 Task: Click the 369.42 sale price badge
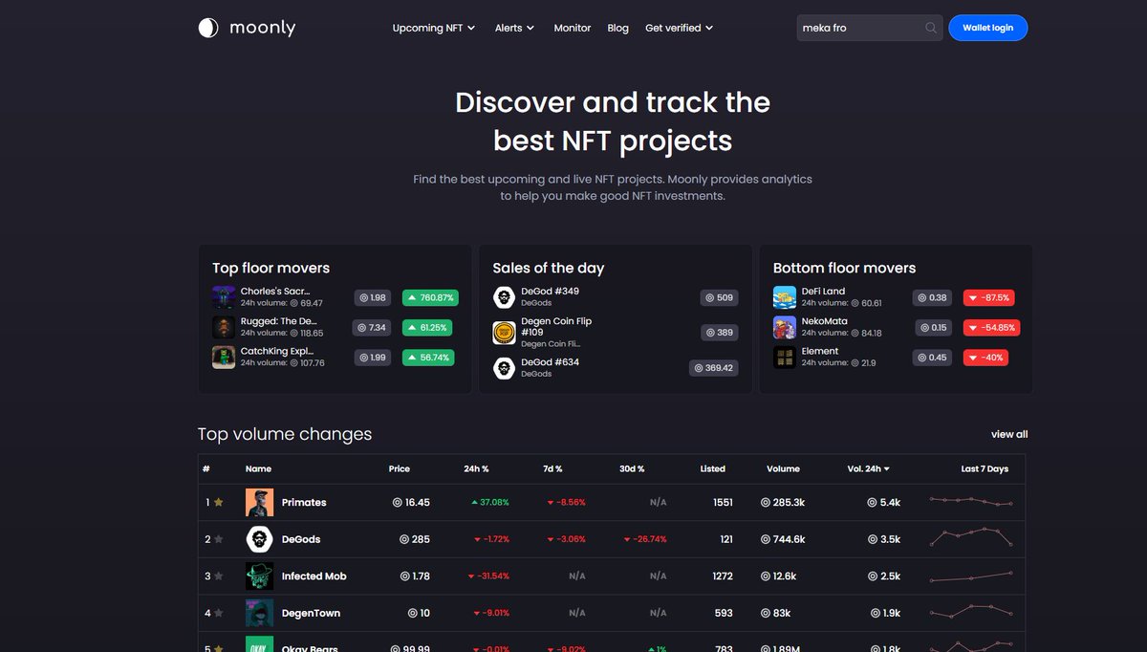click(x=714, y=368)
